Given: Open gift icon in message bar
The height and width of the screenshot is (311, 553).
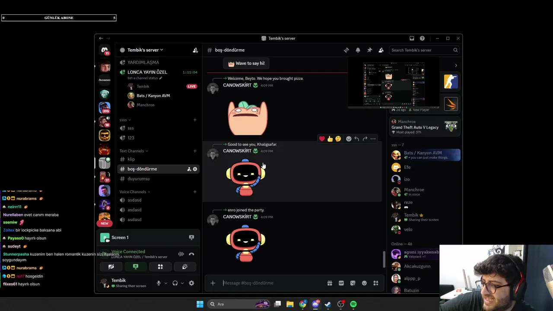Looking at the screenshot, I should click(330, 283).
